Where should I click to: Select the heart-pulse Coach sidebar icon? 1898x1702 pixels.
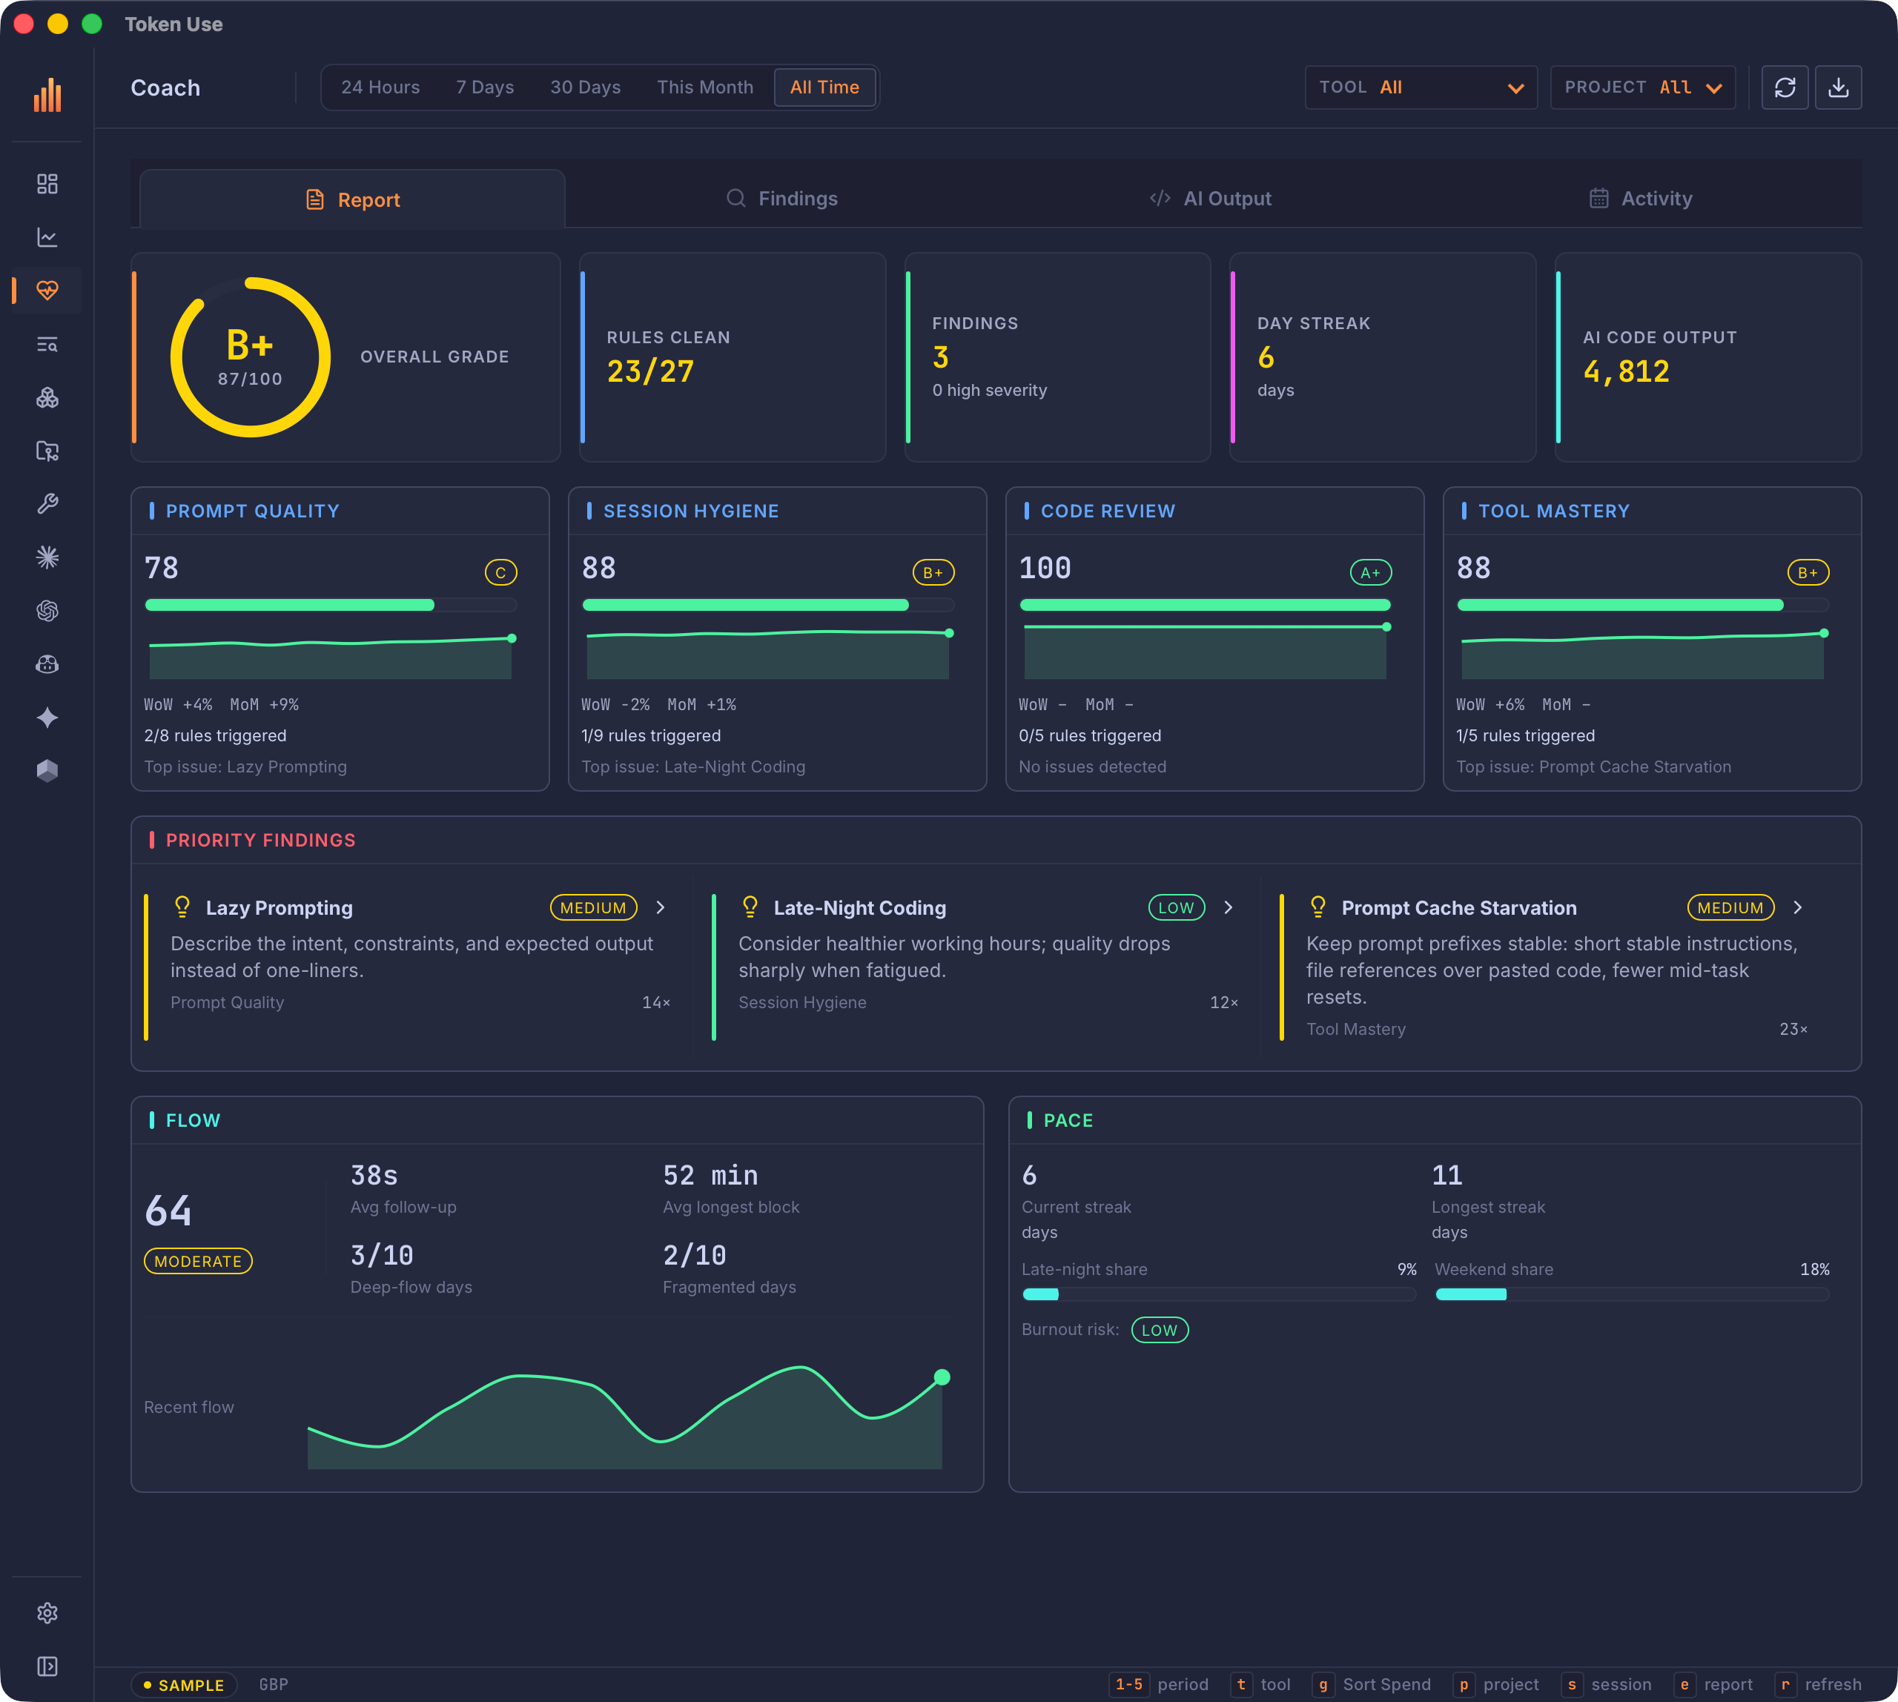(47, 290)
